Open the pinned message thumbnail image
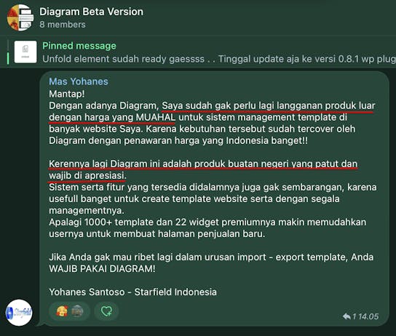 coord(25,52)
